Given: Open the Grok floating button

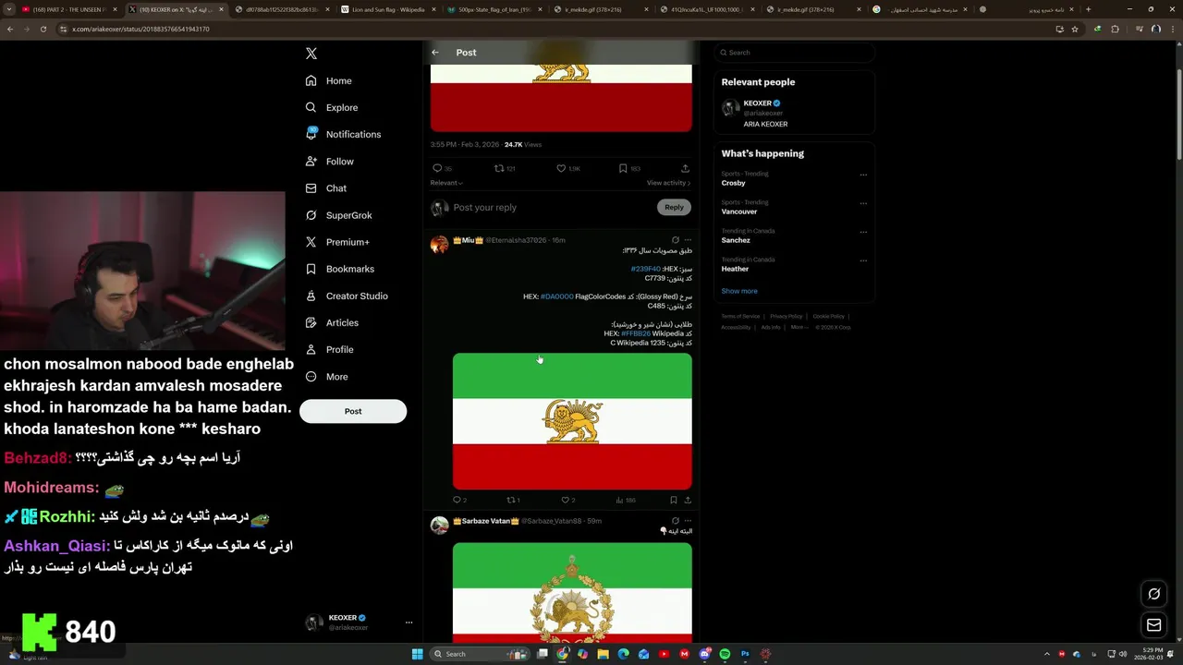Looking at the screenshot, I should [1153, 594].
